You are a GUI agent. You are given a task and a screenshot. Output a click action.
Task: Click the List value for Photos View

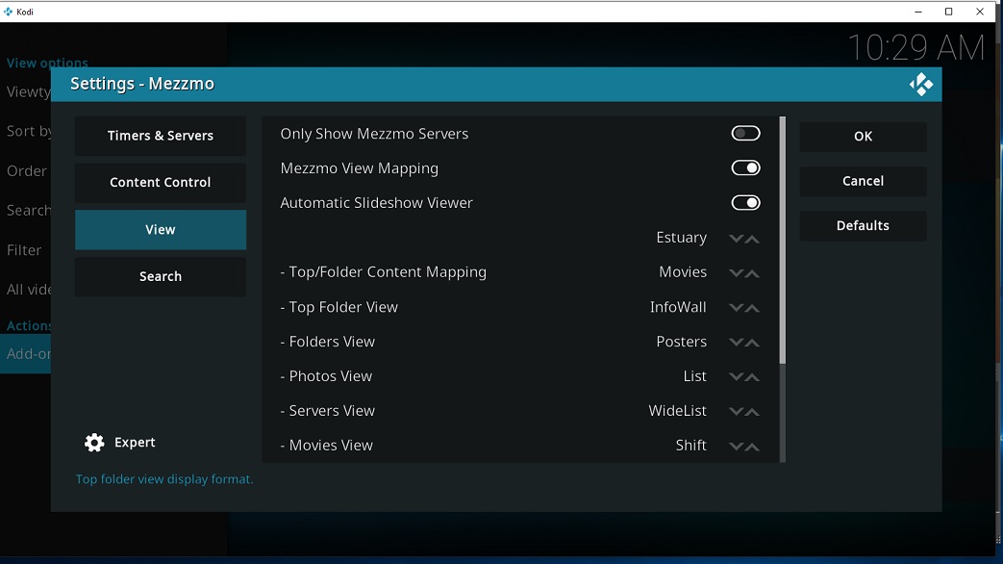694,375
